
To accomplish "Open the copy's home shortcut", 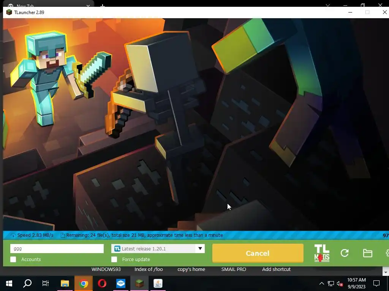I will (191, 269).
